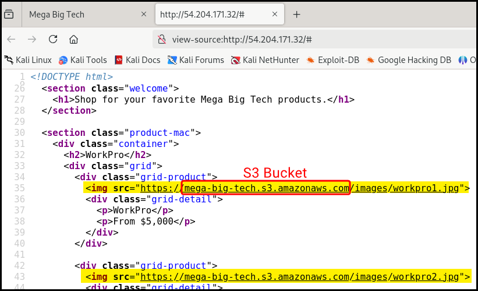
Task: Click the 'container' class value
Action: (143, 144)
